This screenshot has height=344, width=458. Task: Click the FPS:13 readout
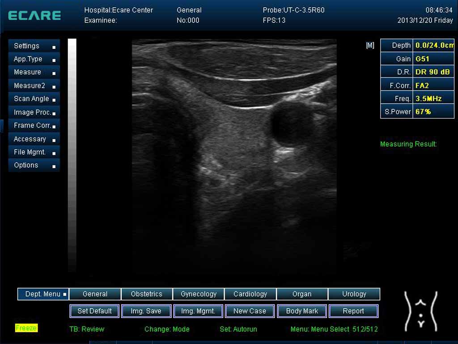(x=274, y=21)
